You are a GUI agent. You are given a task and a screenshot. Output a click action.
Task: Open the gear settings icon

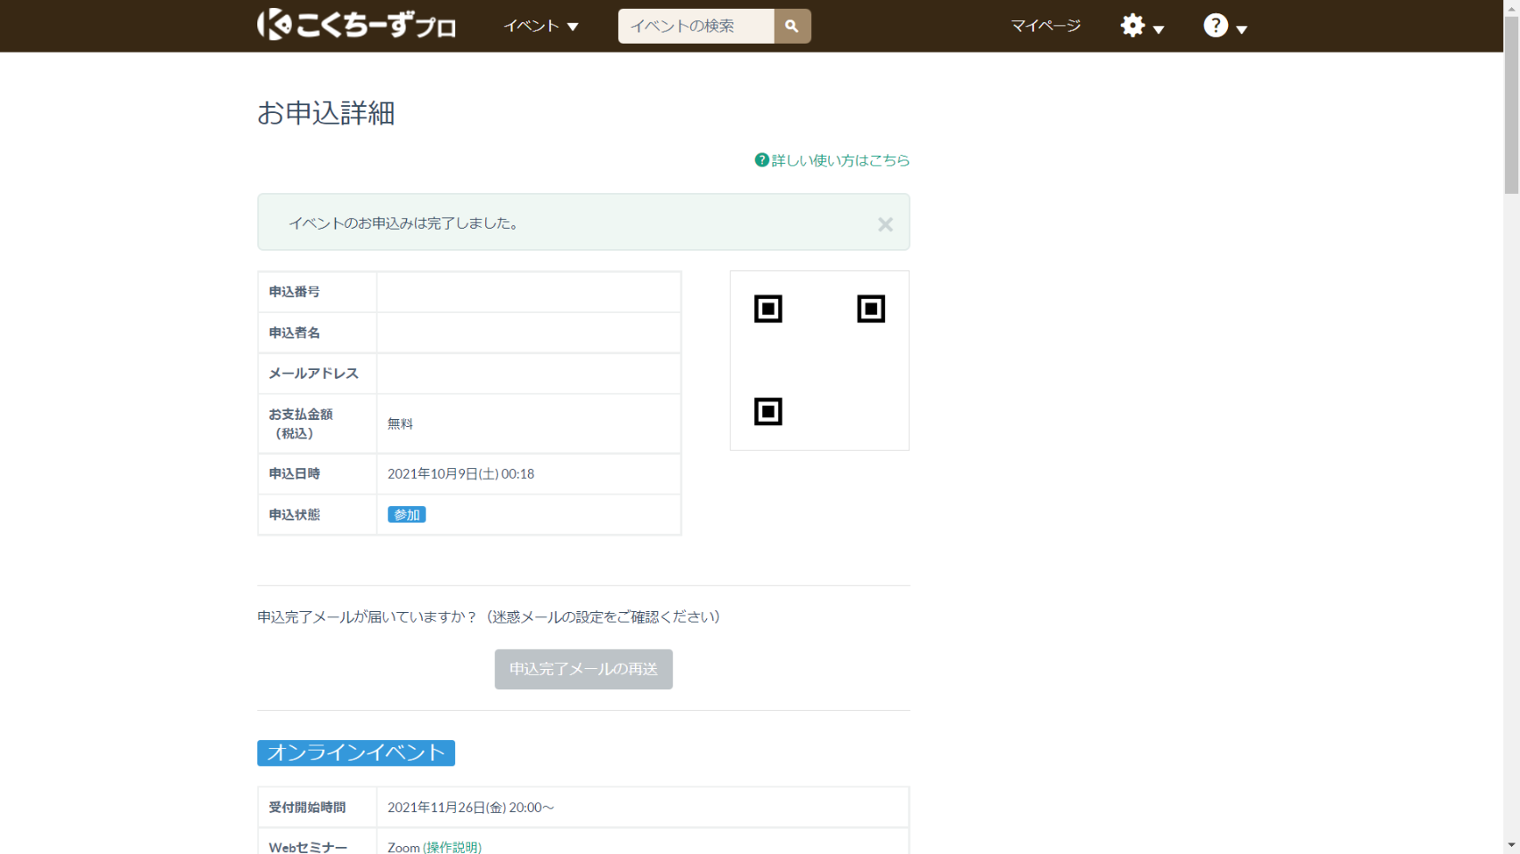pos(1132,25)
